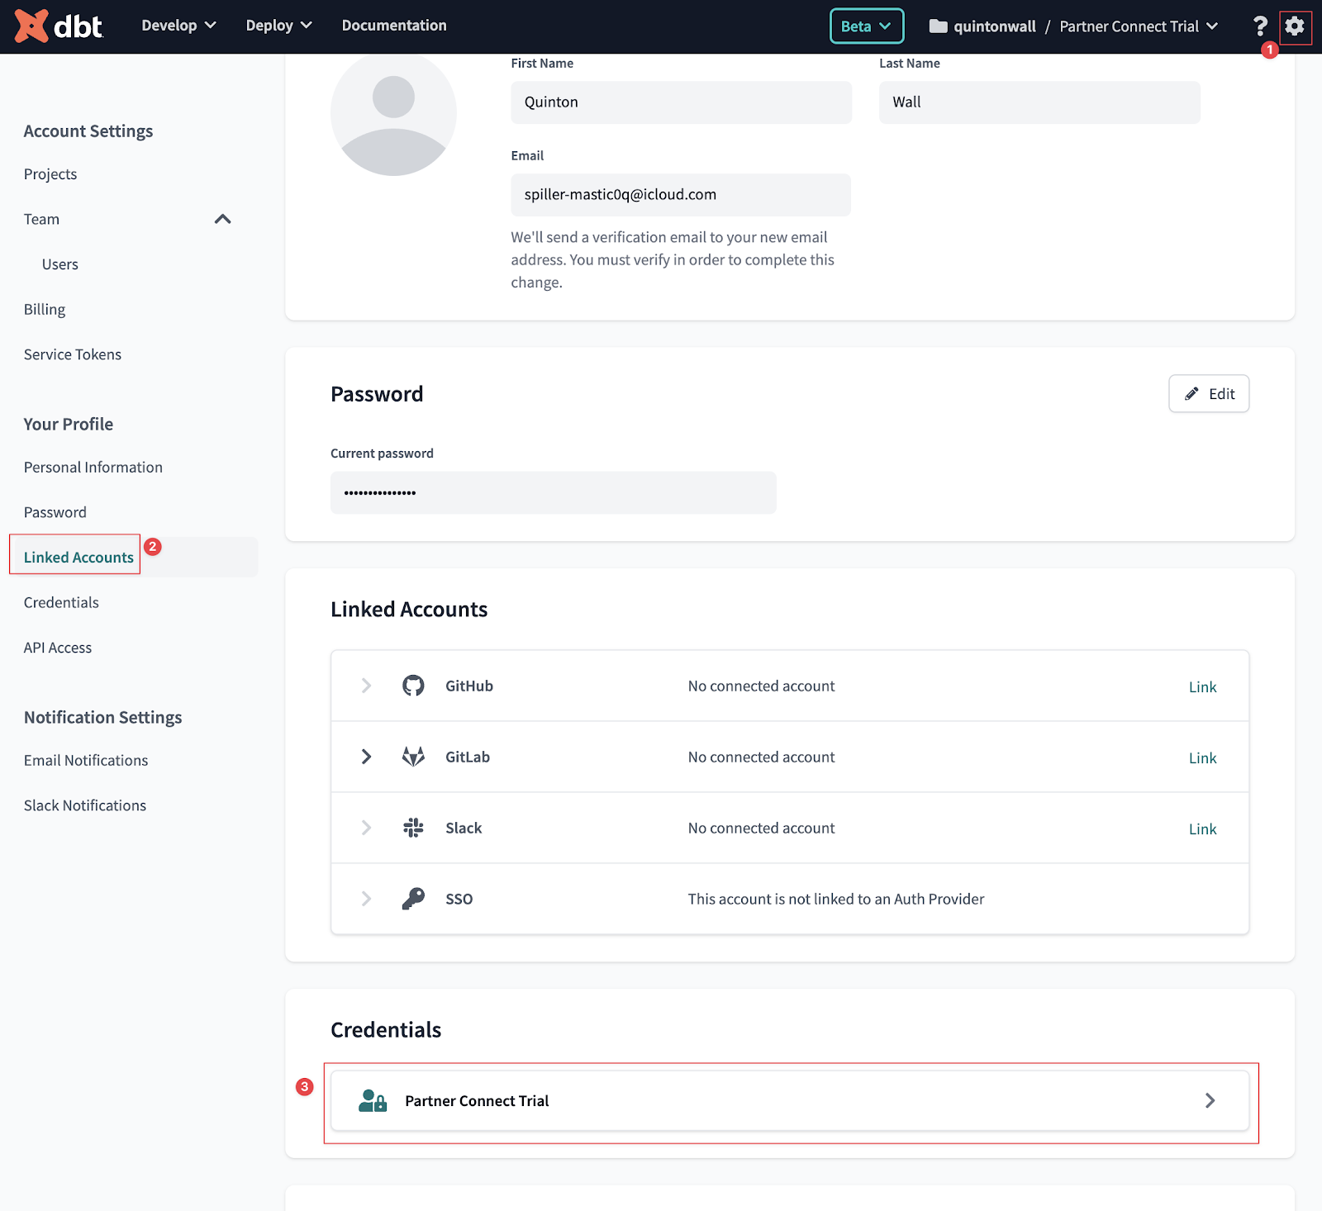This screenshot has height=1211, width=1322.
Task: Open the settings gear icon
Action: pos(1295,26)
